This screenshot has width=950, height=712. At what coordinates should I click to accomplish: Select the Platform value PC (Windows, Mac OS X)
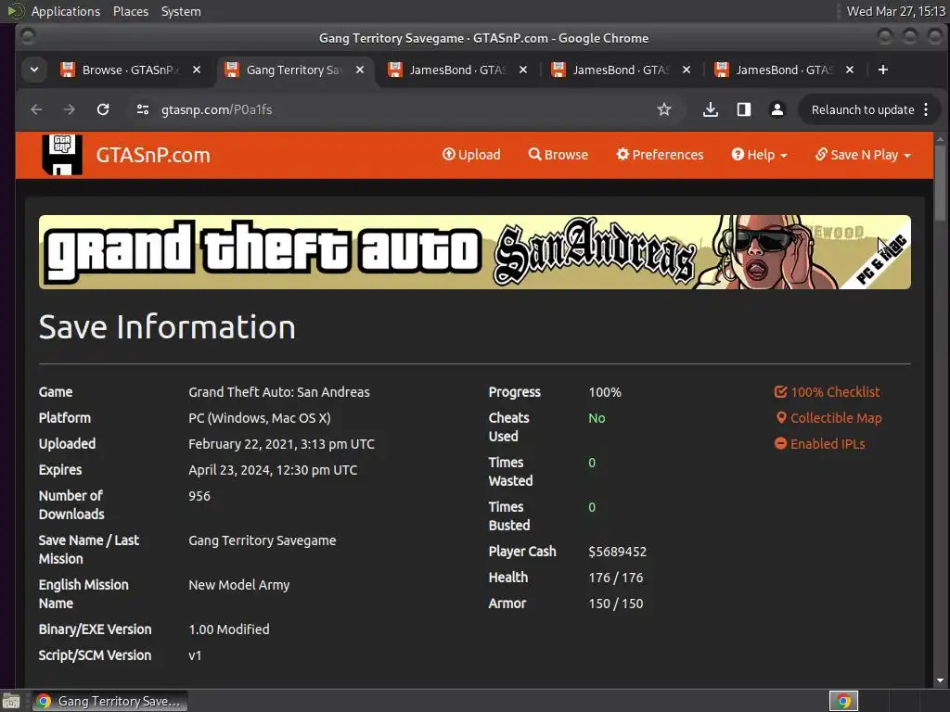260,418
